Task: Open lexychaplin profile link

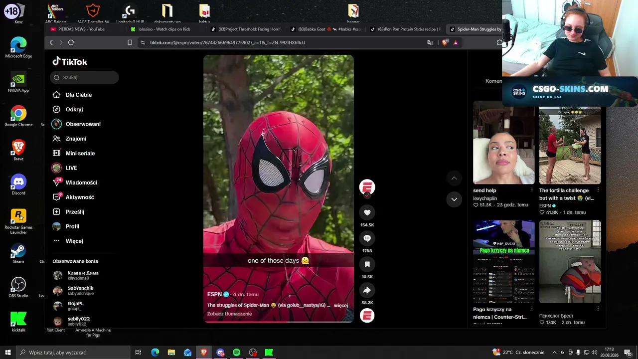Action: (x=485, y=198)
